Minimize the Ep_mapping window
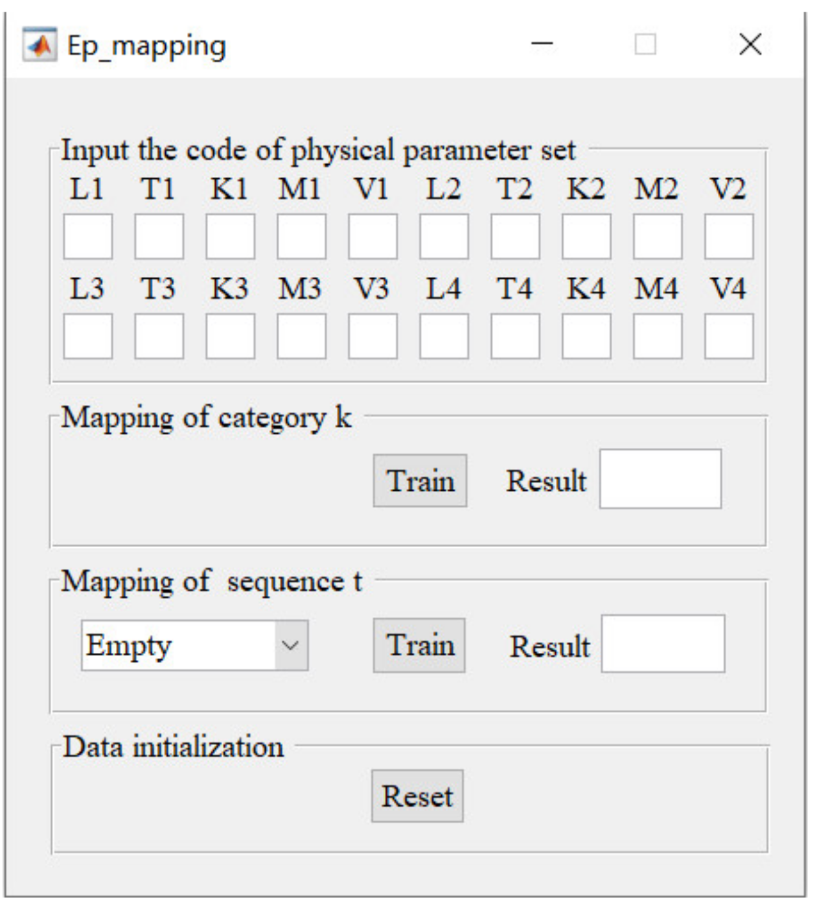 point(542,44)
